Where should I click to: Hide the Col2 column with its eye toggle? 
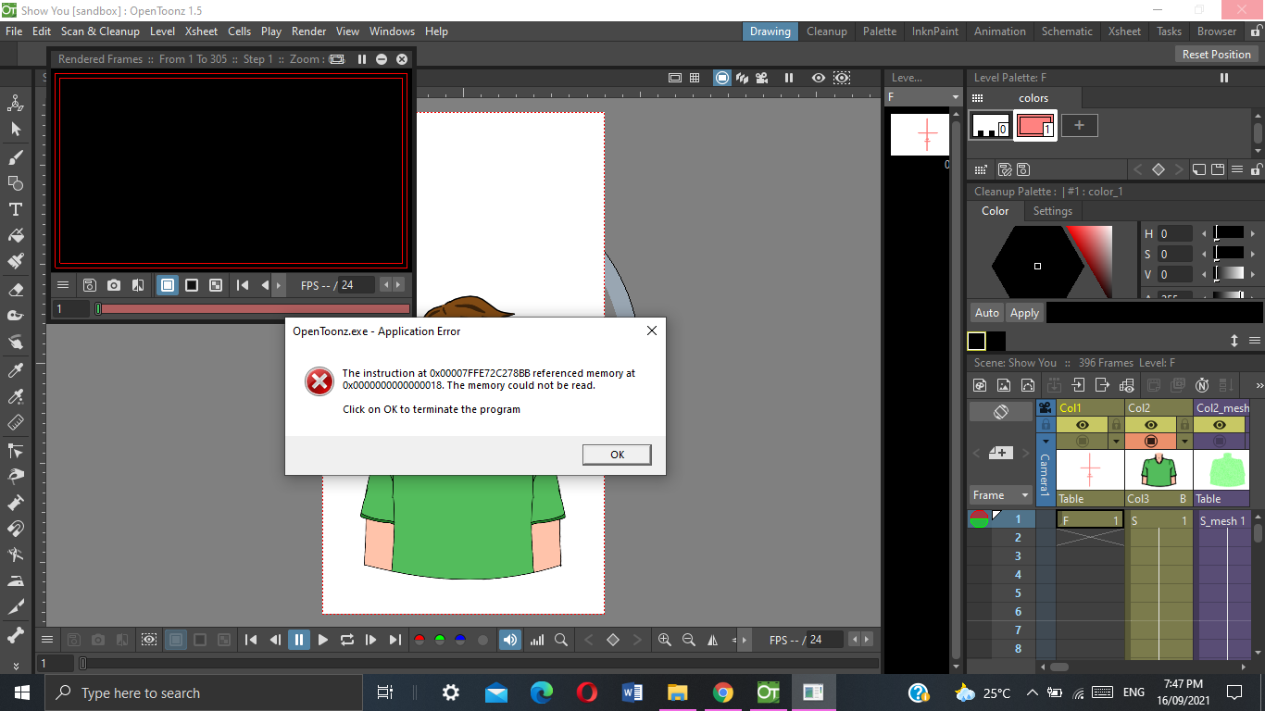click(1151, 426)
